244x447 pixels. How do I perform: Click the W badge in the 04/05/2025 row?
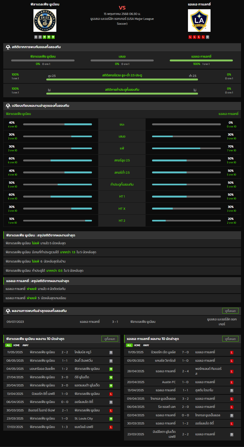[x=111, y=369]
